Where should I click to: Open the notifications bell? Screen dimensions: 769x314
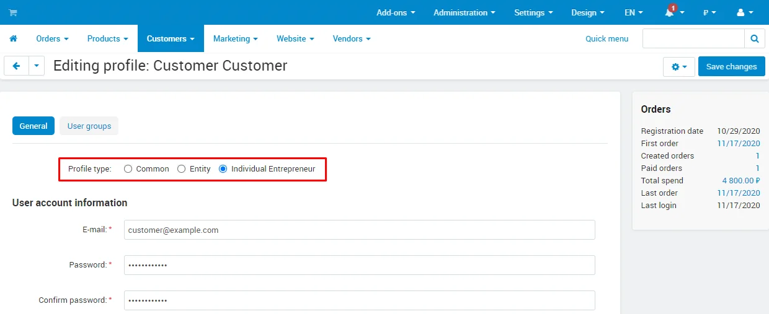[x=670, y=12]
